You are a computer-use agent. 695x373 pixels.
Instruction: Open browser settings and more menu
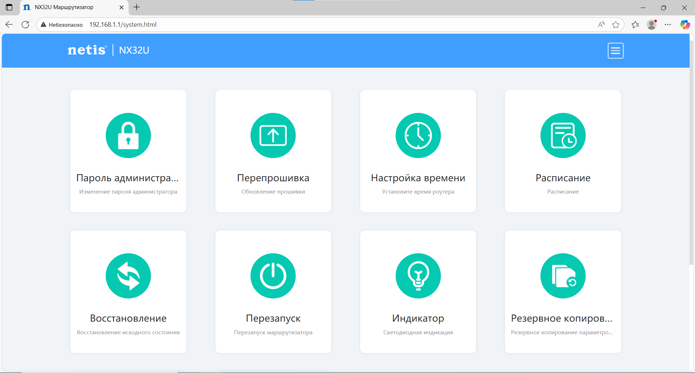tap(668, 25)
